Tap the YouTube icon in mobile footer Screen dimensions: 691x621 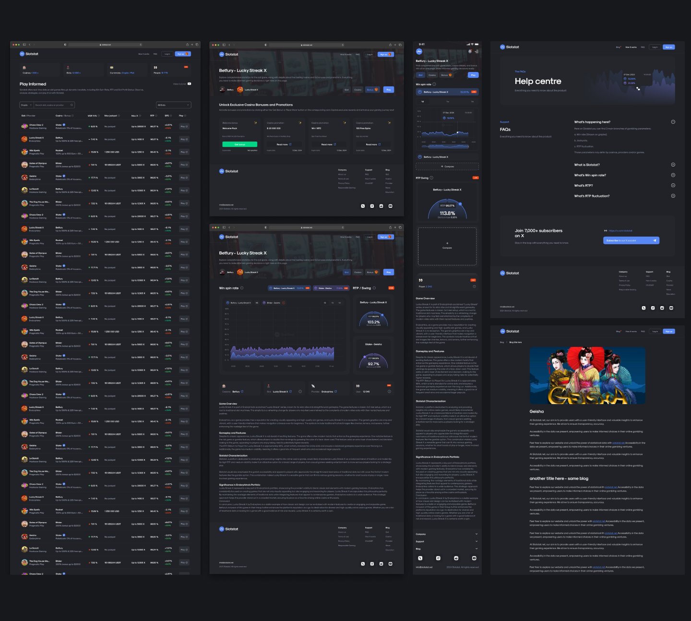point(474,558)
